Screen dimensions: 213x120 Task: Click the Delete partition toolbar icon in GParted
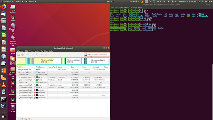pyautogui.click(x=22, y=55)
